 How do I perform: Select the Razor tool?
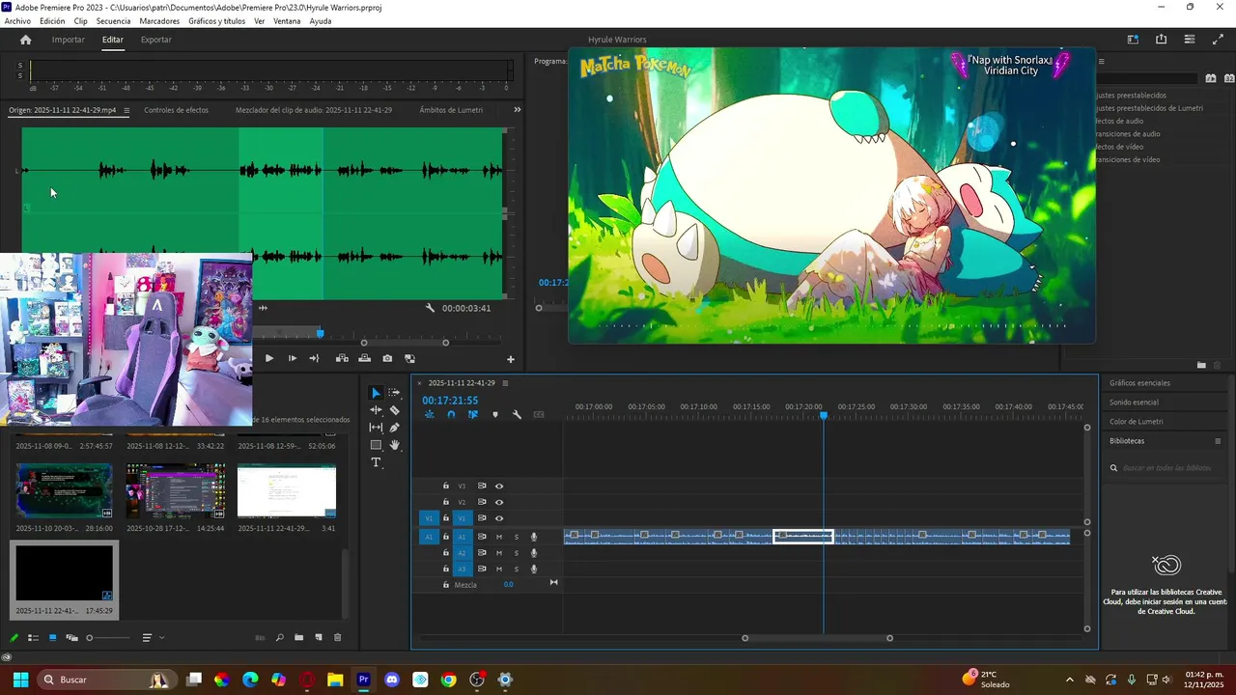pyautogui.click(x=394, y=410)
